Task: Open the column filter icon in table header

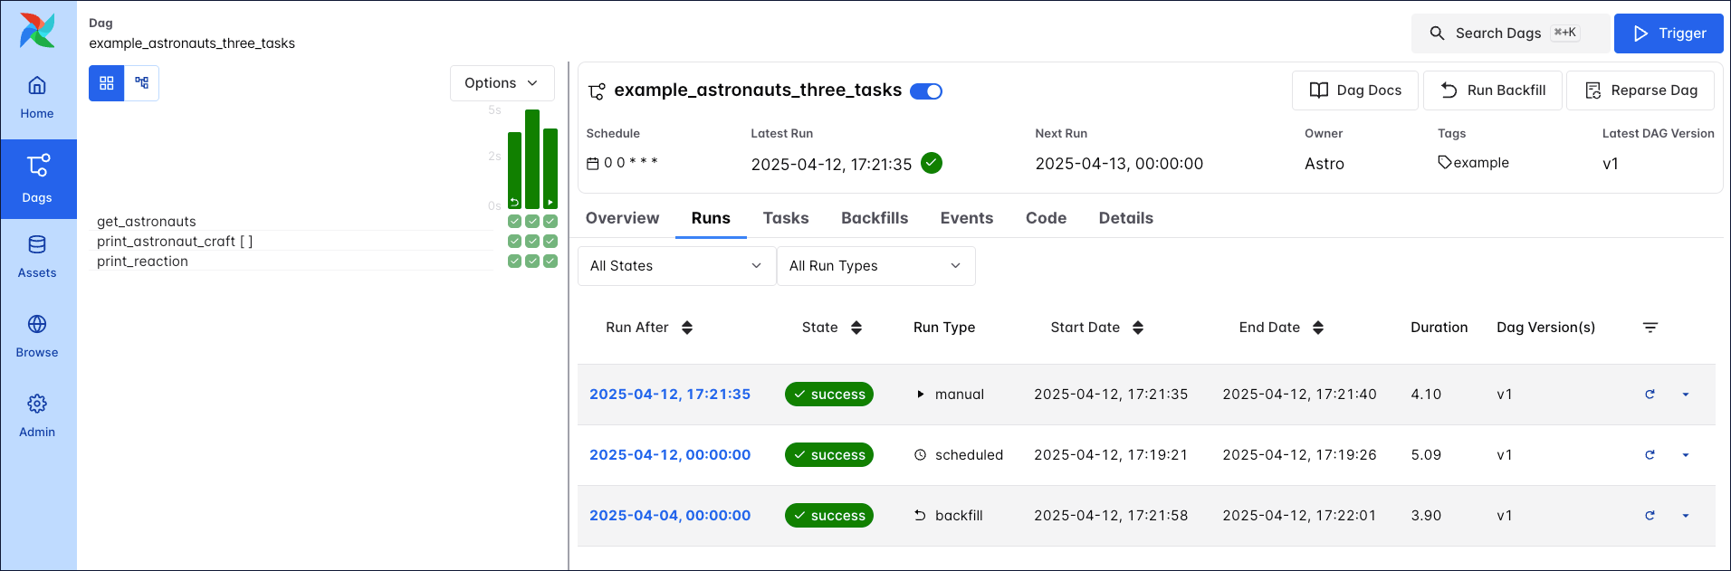Action: (1650, 328)
